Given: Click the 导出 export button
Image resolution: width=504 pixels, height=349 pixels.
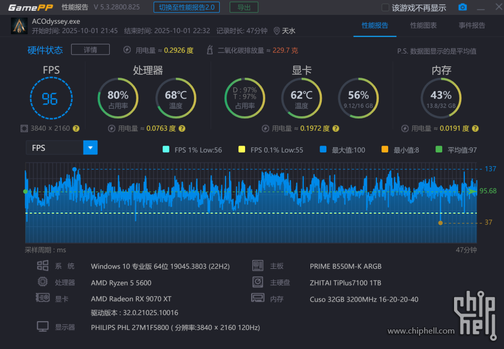Looking at the screenshot, I should pos(244,7).
